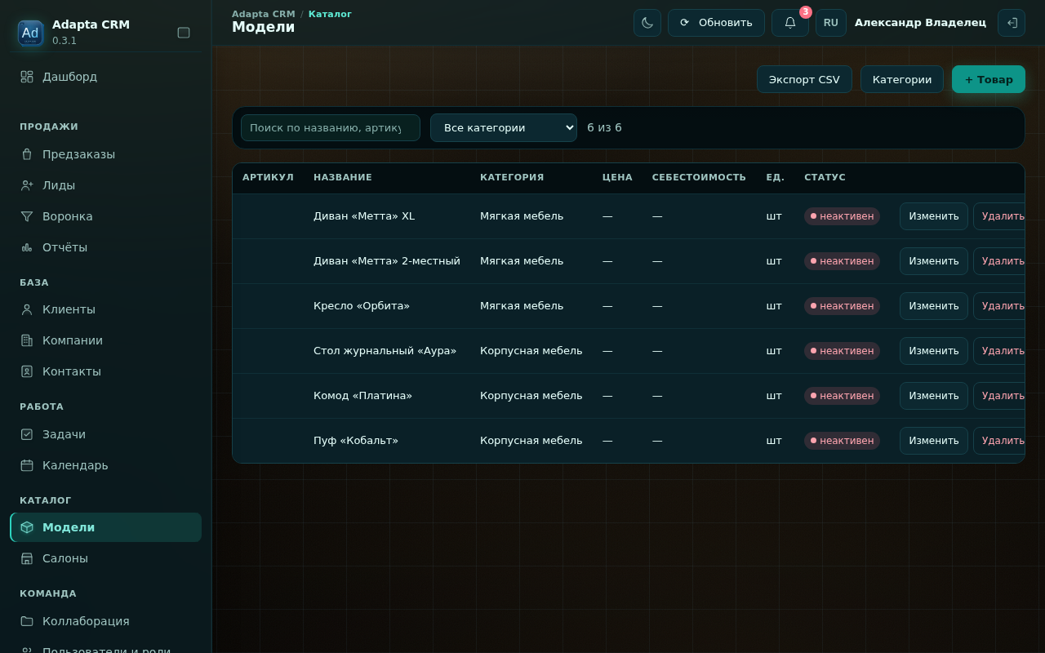
Task: Open the Воронка funnel icon
Action: click(27, 216)
